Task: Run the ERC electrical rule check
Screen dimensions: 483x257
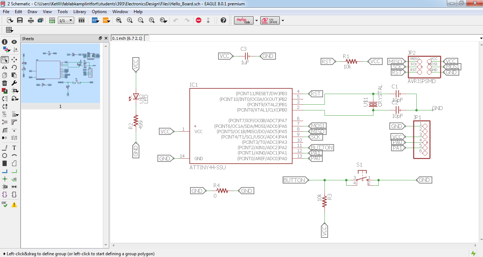Action: tap(5, 204)
